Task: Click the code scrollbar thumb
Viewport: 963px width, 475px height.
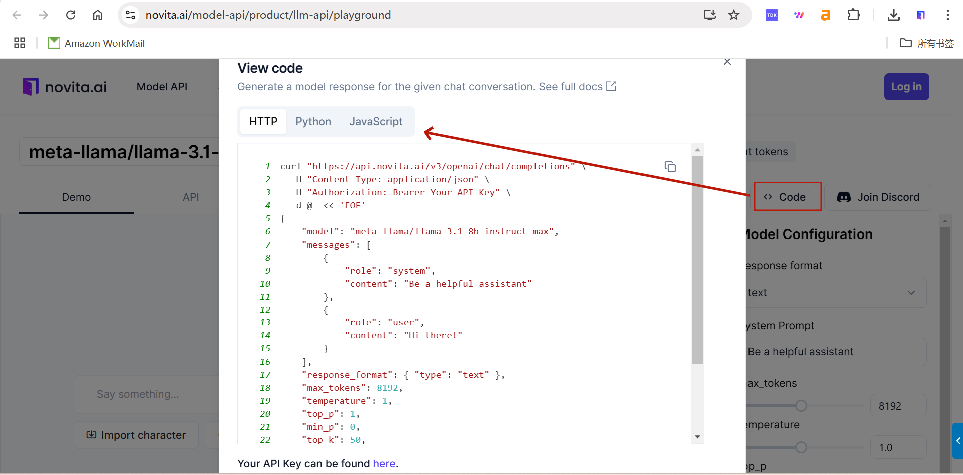Action: point(697,259)
